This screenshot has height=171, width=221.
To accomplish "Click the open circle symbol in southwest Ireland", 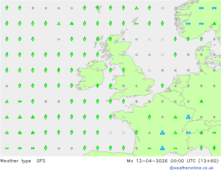I will coord(85,86).
